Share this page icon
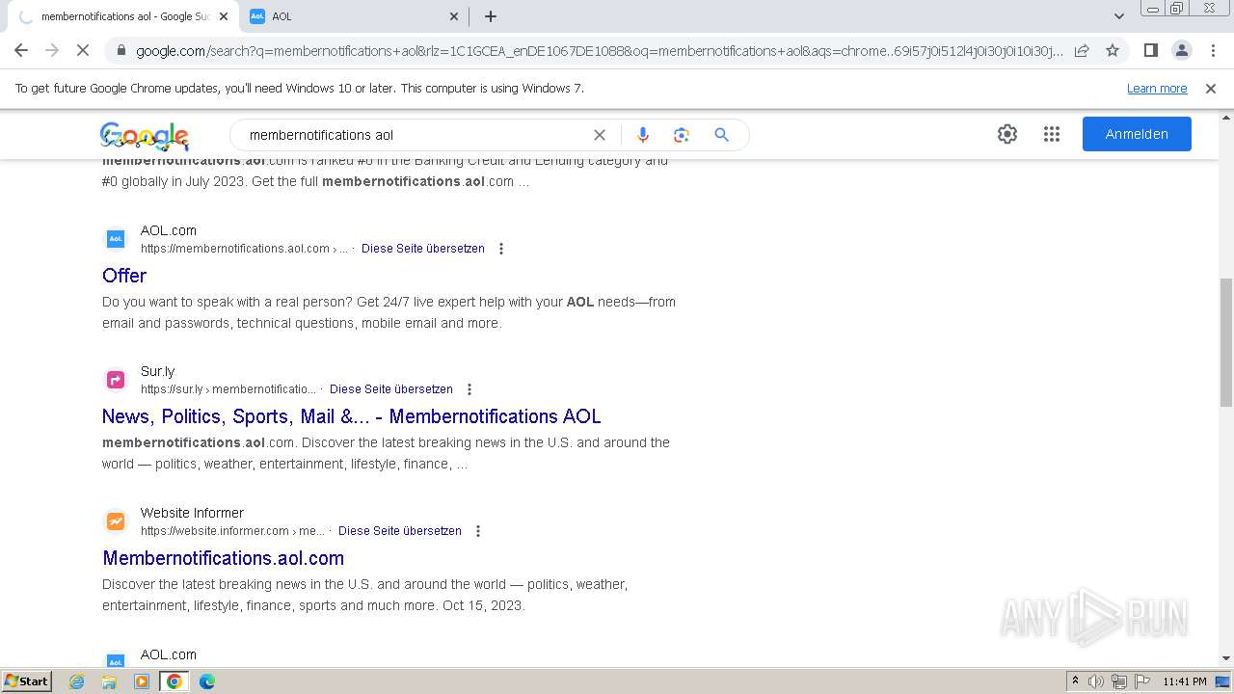The height and width of the screenshot is (694, 1234). 1082,50
